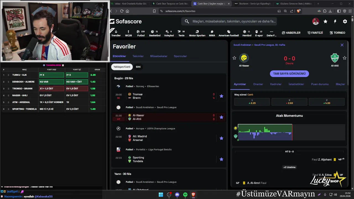Screen dimensions: 354x199
Task: Open FANTEZİ section
Action: (315, 33)
